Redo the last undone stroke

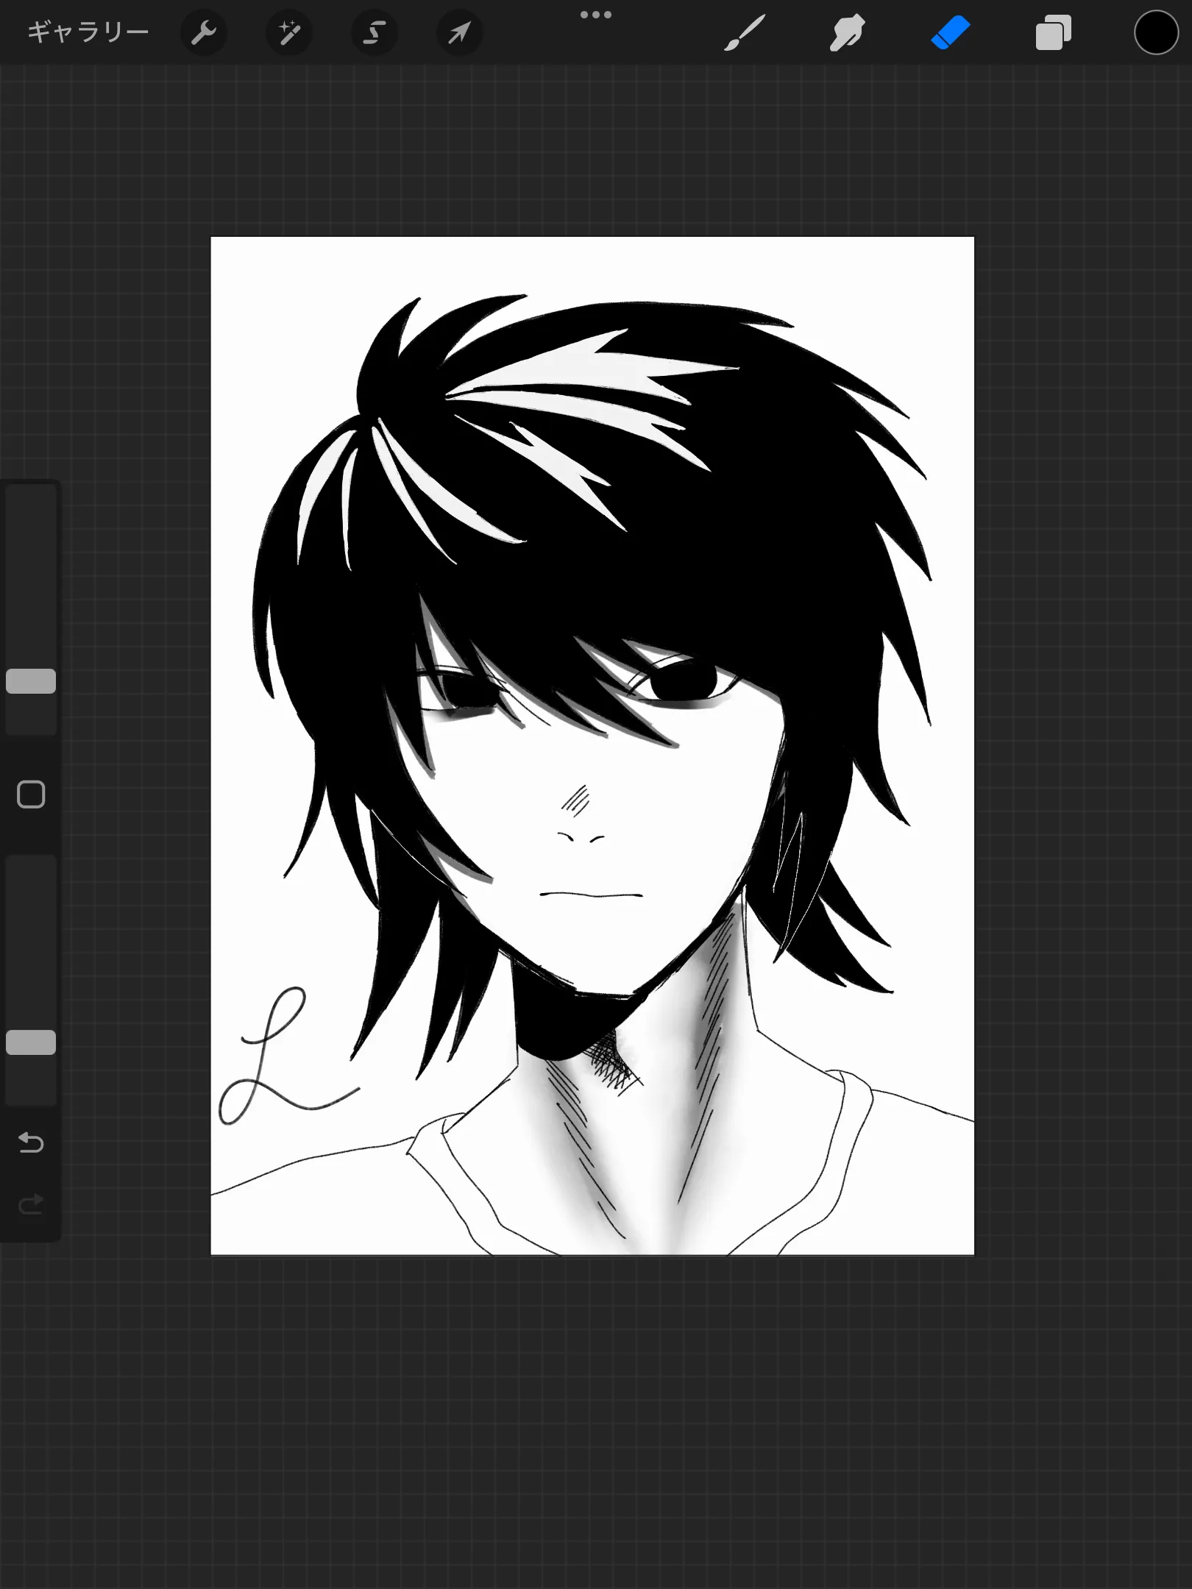click(31, 1204)
